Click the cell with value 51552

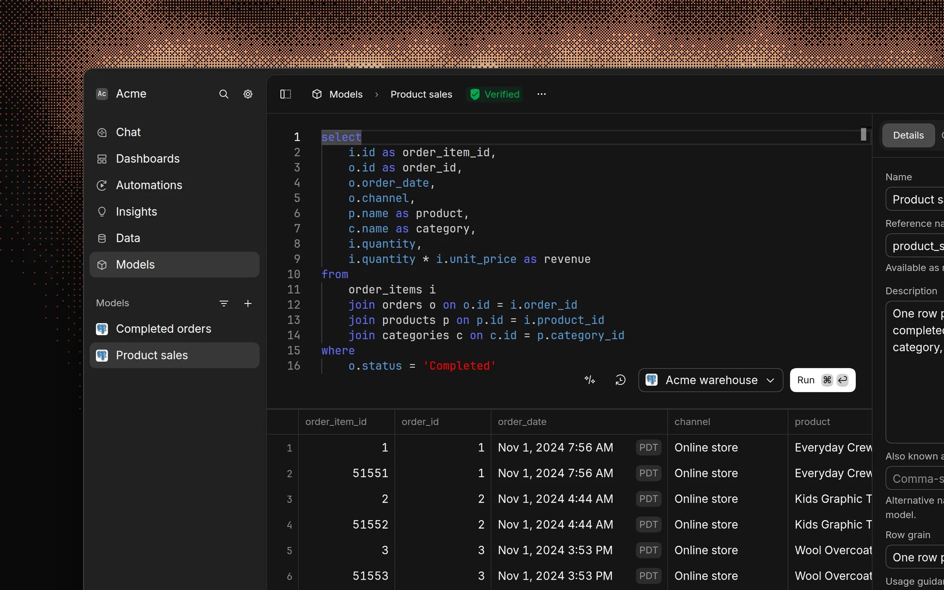(346, 525)
